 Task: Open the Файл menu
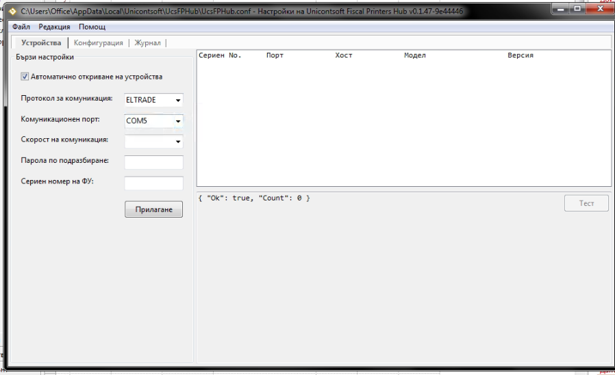21,27
